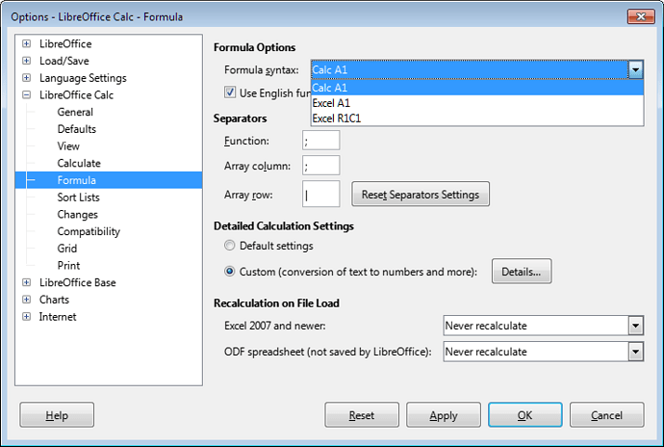Image resolution: width=664 pixels, height=447 pixels.
Task: Click the LibreOffice Base label
Action: click(x=78, y=282)
